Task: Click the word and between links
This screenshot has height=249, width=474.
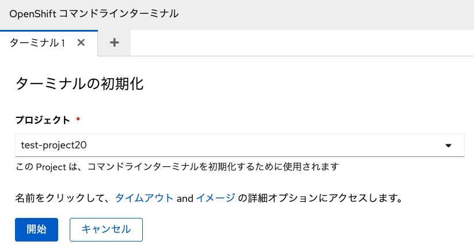Action: pyautogui.click(x=185, y=198)
